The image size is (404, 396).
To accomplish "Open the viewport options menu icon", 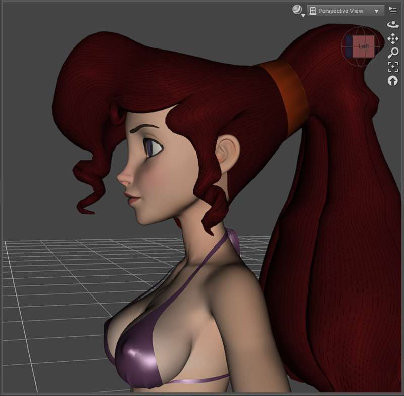I will pyautogui.click(x=393, y=10).
